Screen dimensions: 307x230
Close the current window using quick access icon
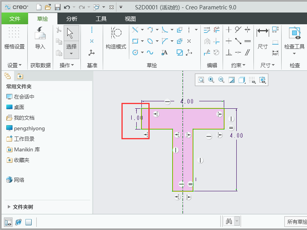point(111,7)
